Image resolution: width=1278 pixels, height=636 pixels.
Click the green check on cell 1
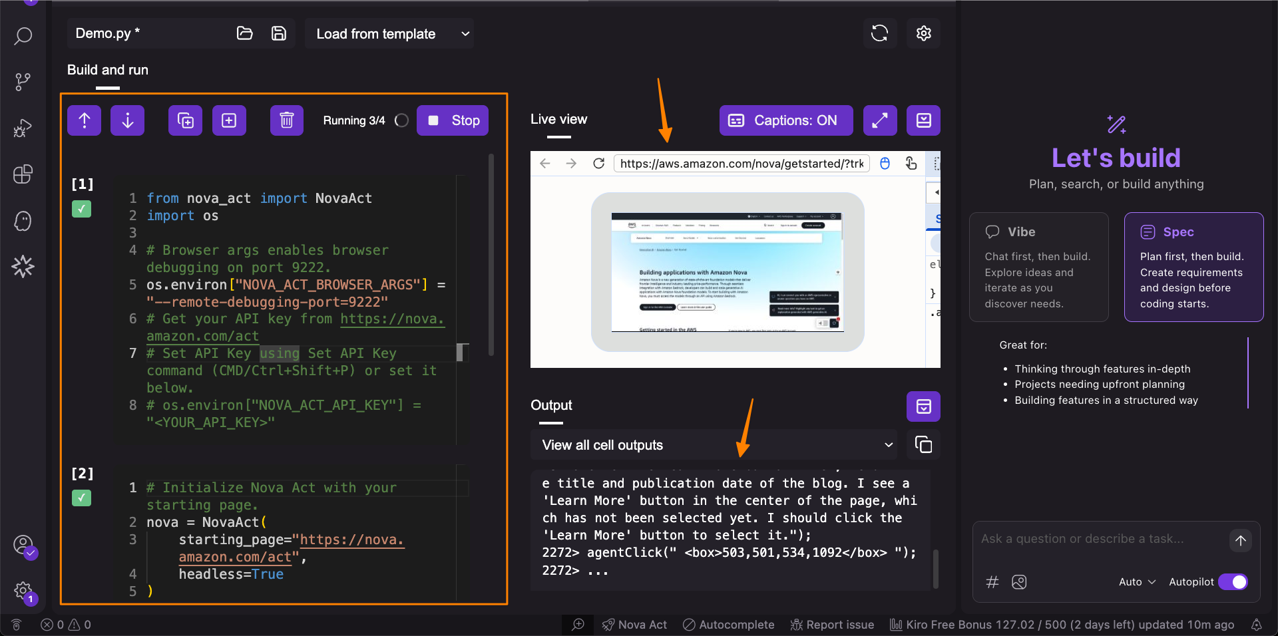click(82, 210)
